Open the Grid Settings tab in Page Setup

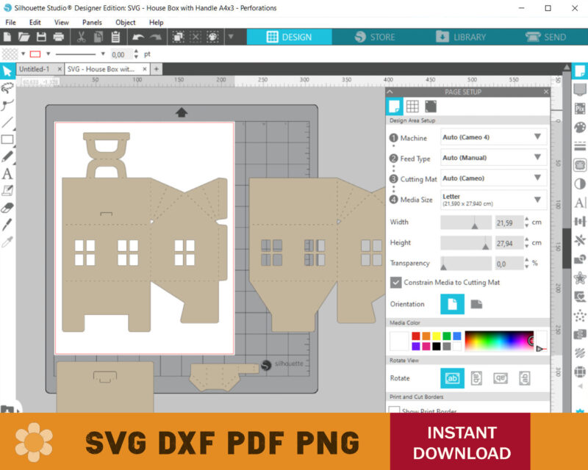tap(412, 106)
